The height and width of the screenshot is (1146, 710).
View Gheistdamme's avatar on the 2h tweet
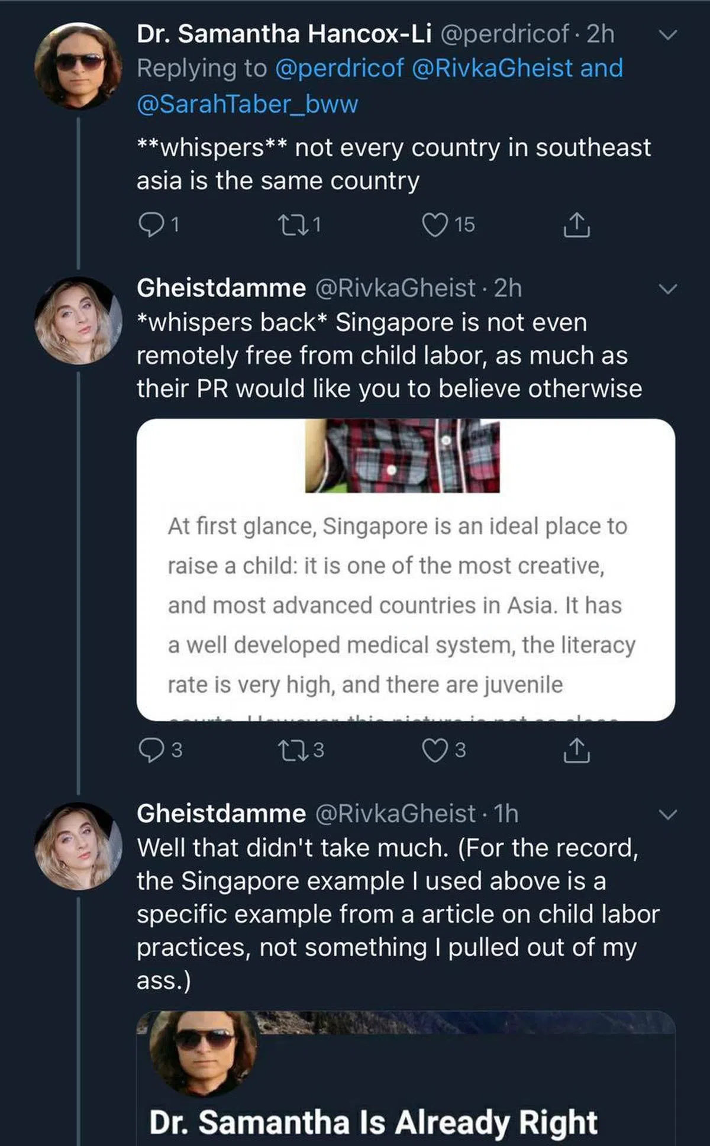tap(78, 321)
